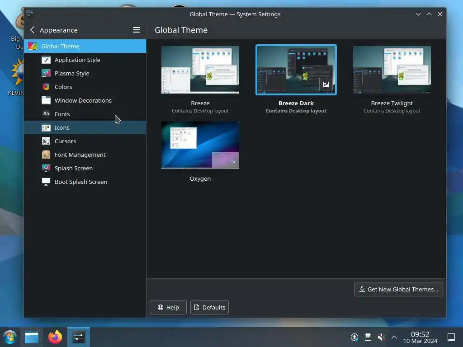The image size is (463, 347).
Task: Open Splash Screen settings
Action: [x=85, y=168]
